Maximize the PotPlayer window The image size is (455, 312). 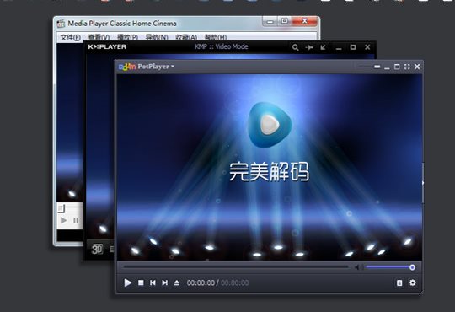pyautogui.click(x=397, y=67)
